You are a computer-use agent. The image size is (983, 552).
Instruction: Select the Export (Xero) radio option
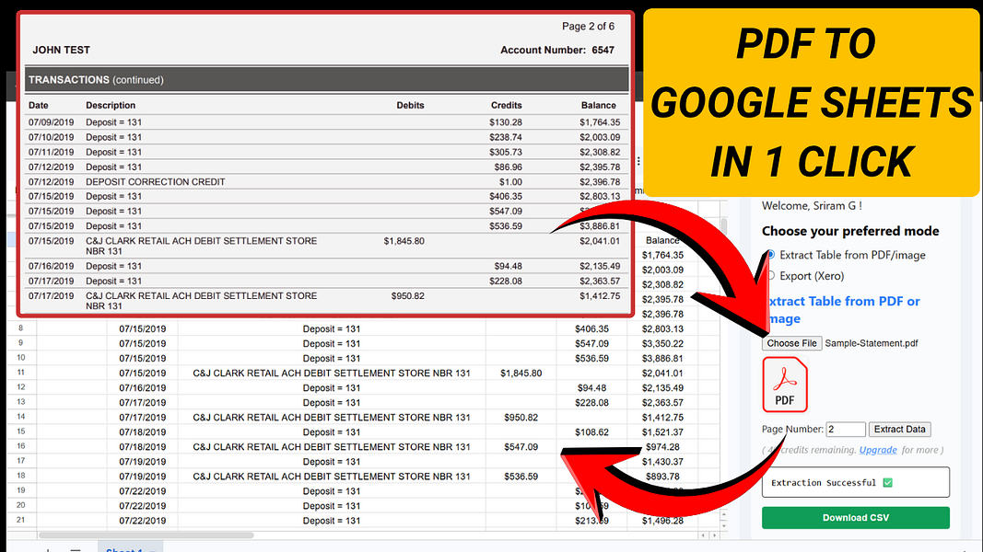pyautogui.click(x=771, y=276)
